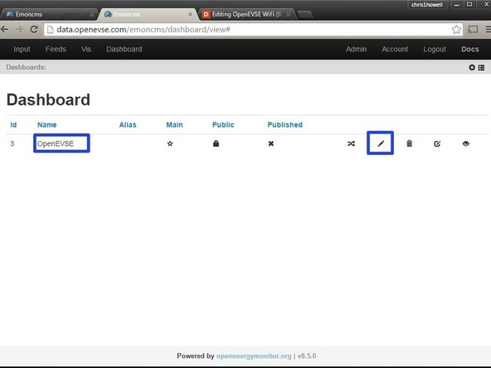Open the Feeds menu
Image resolution: width=491 pixels, height=368 pixels.
[x=56, y=49]
